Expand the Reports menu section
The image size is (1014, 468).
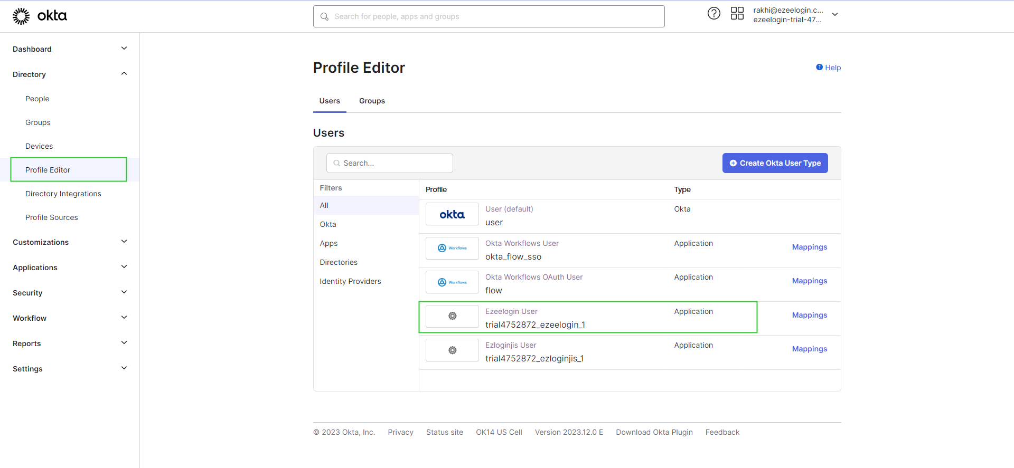[x=124, y=343]
